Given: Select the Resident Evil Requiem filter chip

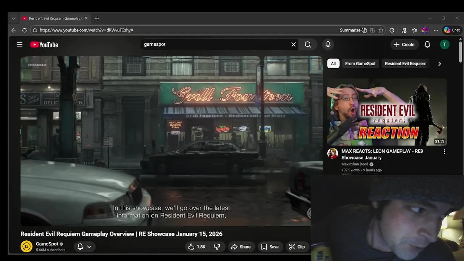Looking at the screenshot, I should click(405, 63).
